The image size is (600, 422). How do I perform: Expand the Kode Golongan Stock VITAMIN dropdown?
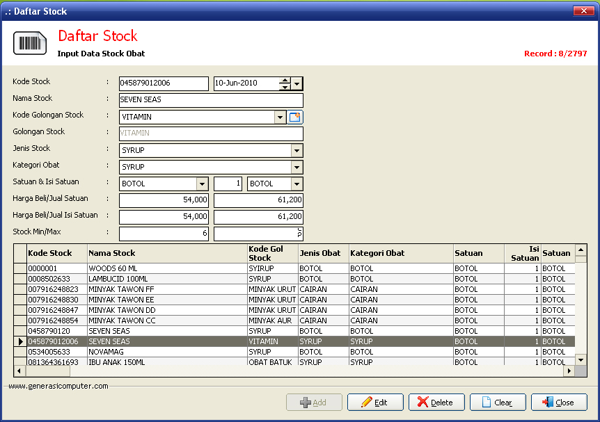[x=280, y=117]
